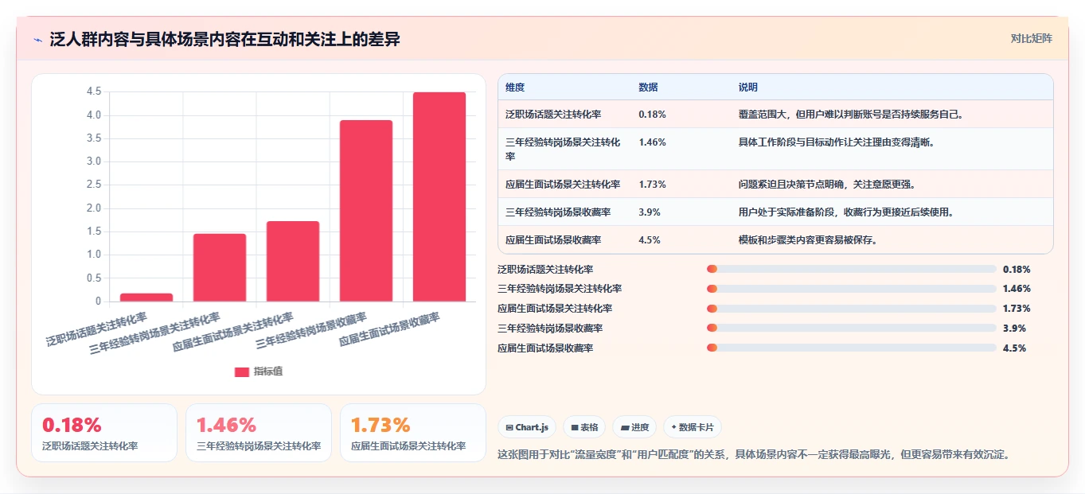Open the 0.18% stat card
1085x494 pixels.
pos(104,433)
